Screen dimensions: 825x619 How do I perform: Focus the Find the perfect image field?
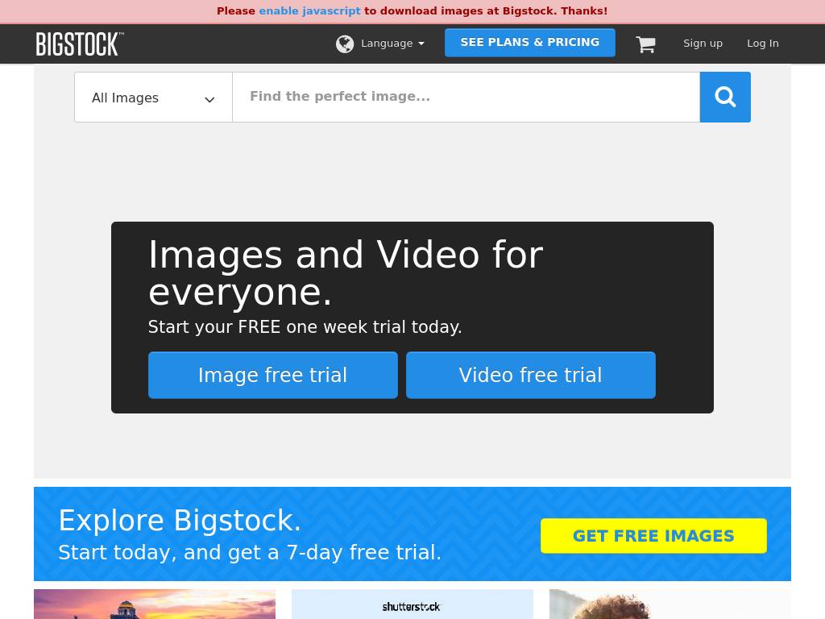click(466, 98)
